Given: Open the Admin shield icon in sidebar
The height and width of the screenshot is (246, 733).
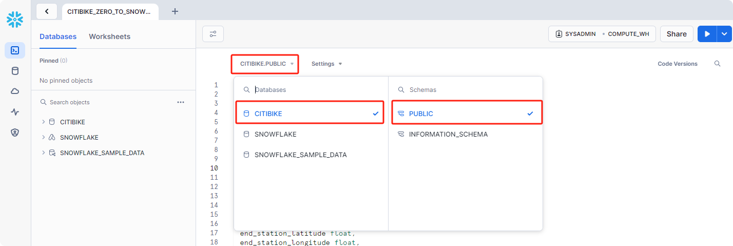Looking at the screenshot, I should click(15, 133).
